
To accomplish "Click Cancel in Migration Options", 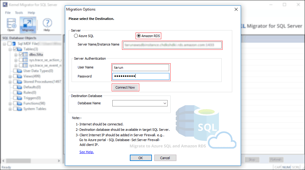I will click(x=165, y=158).
